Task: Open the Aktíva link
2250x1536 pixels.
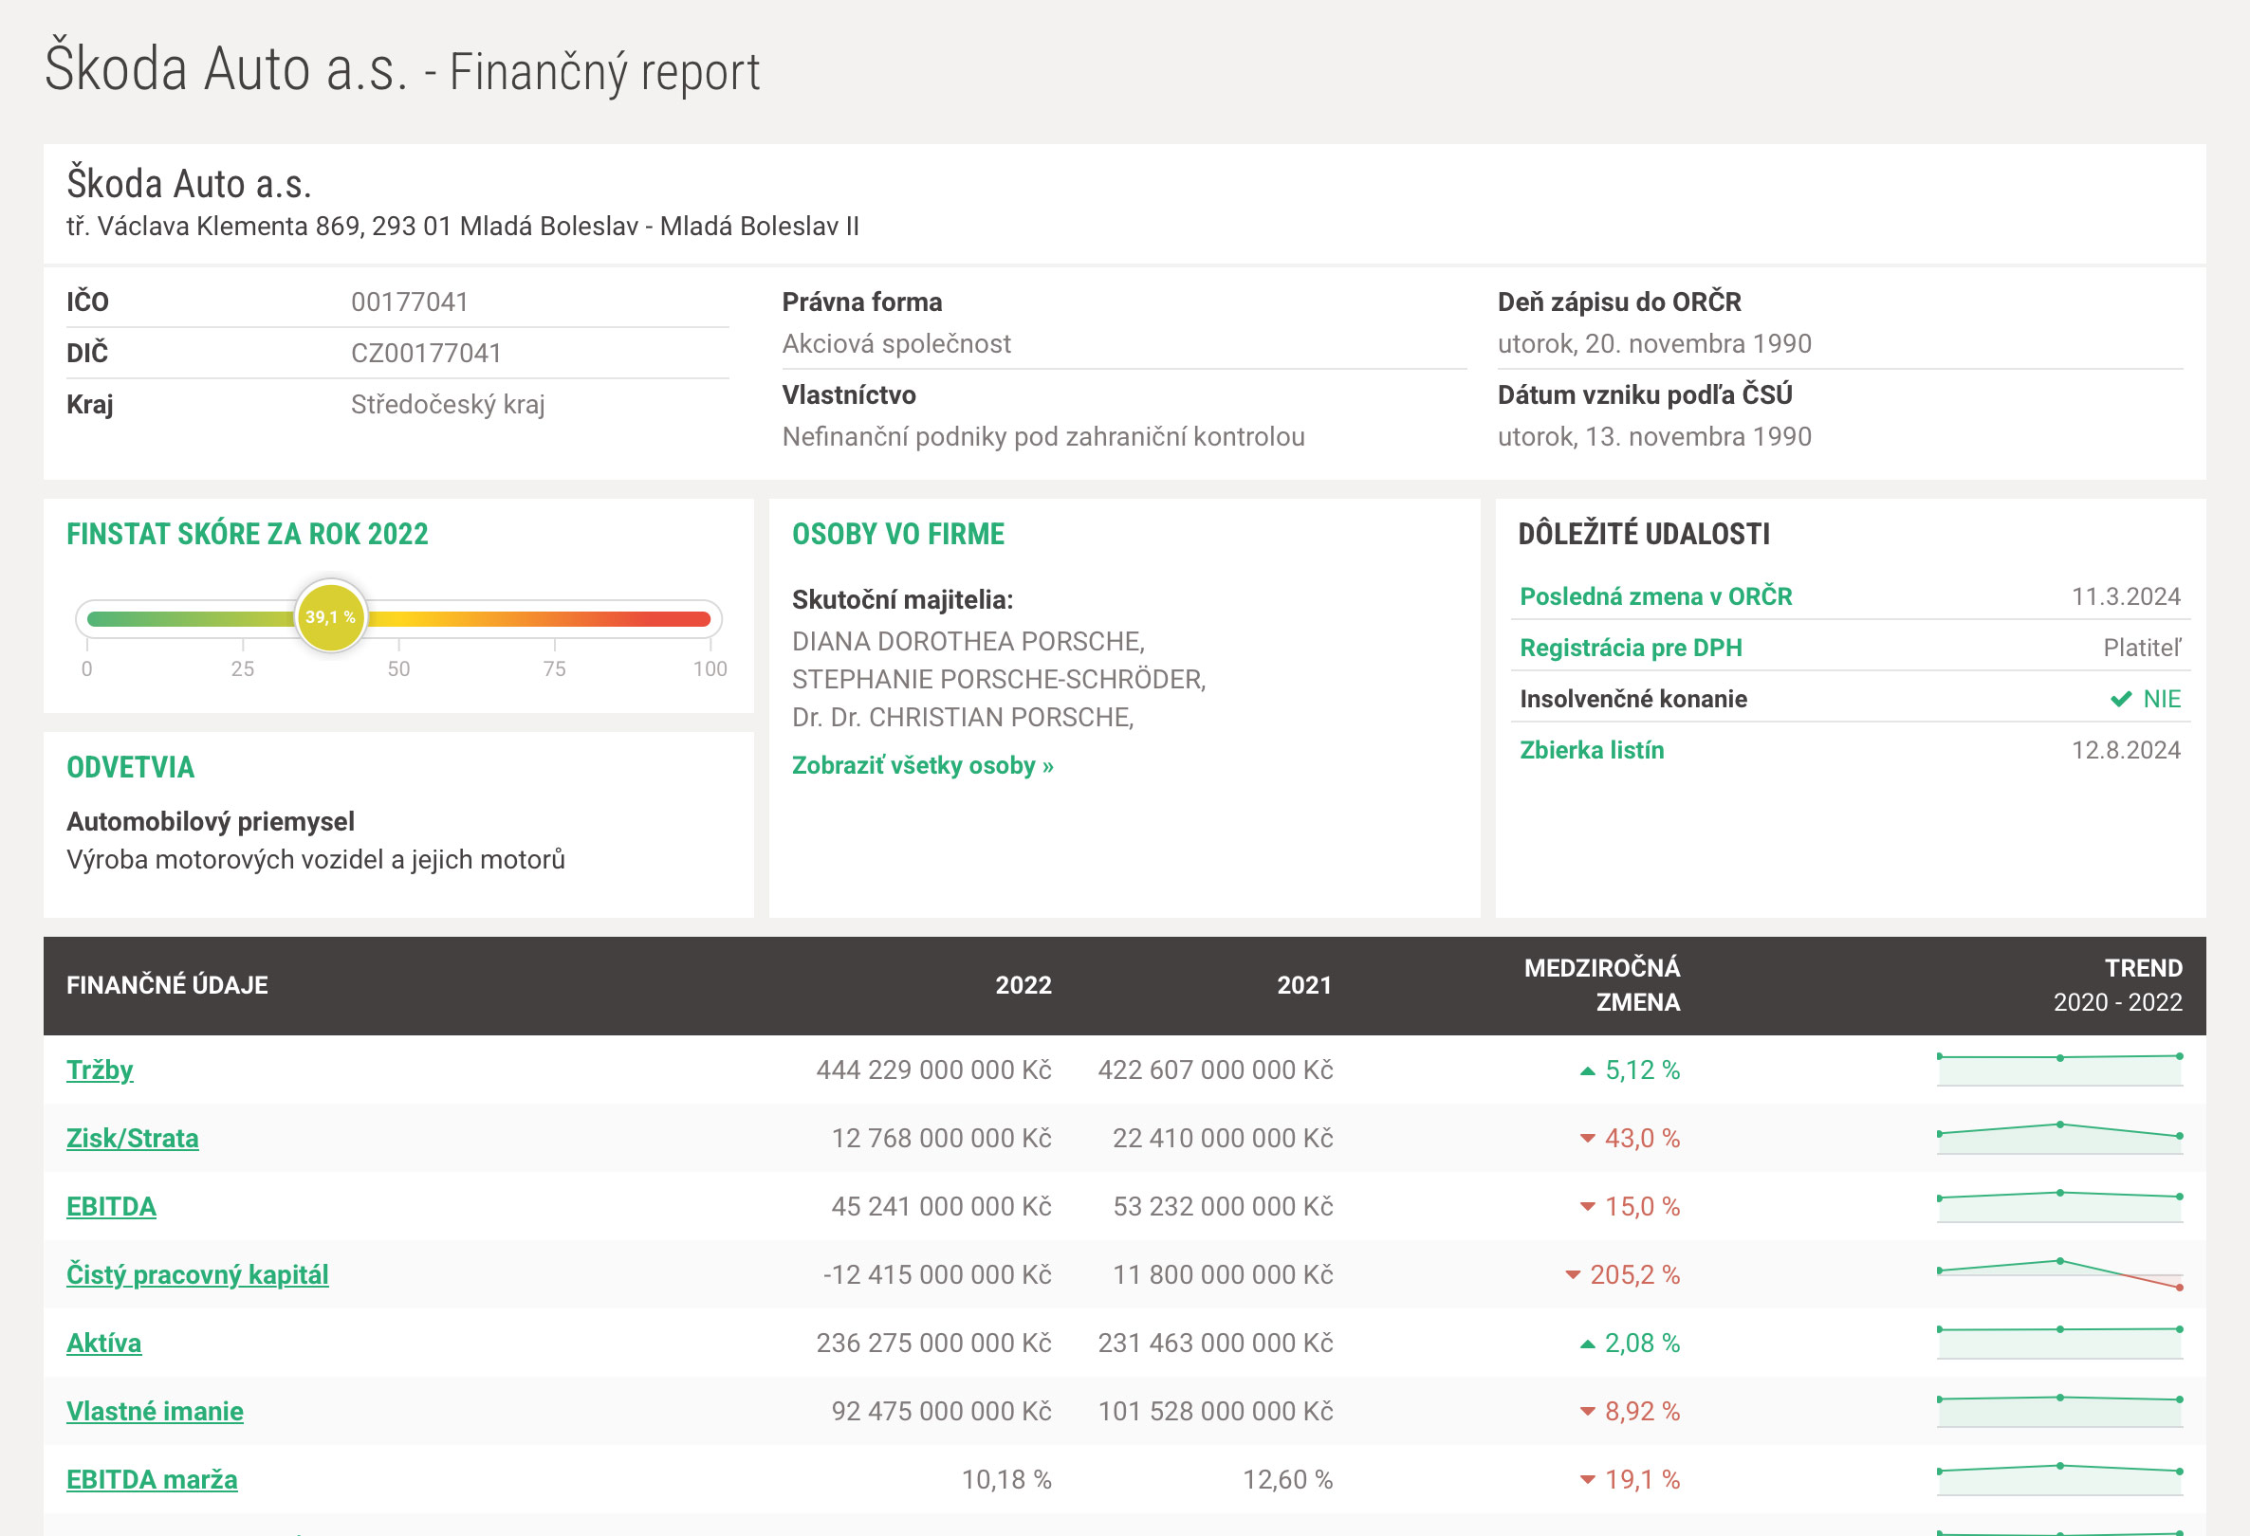Action: pos(103,1343)
